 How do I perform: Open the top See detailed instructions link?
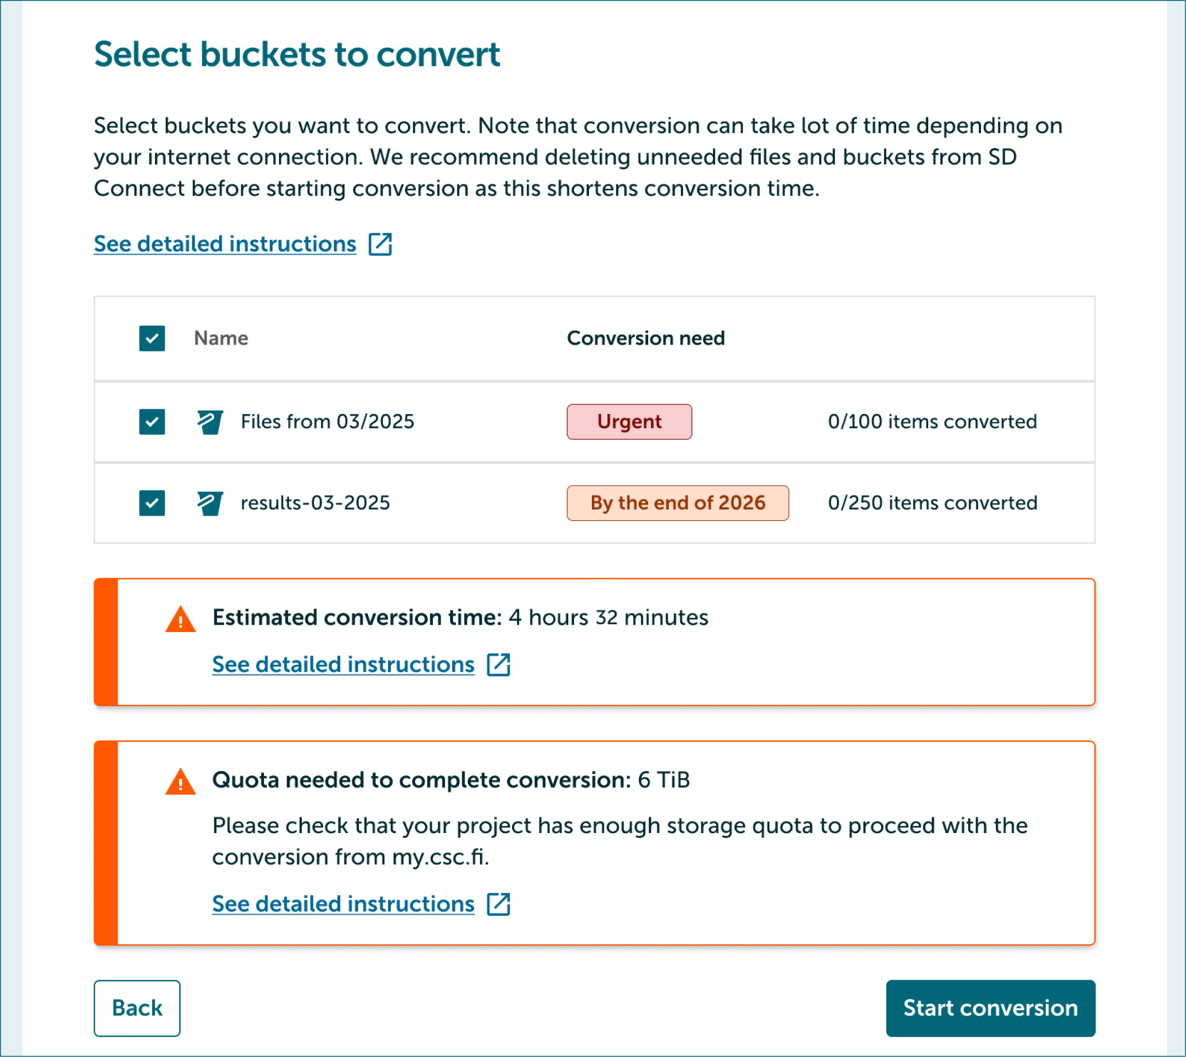pyautogui.click(x=225, y=244)
